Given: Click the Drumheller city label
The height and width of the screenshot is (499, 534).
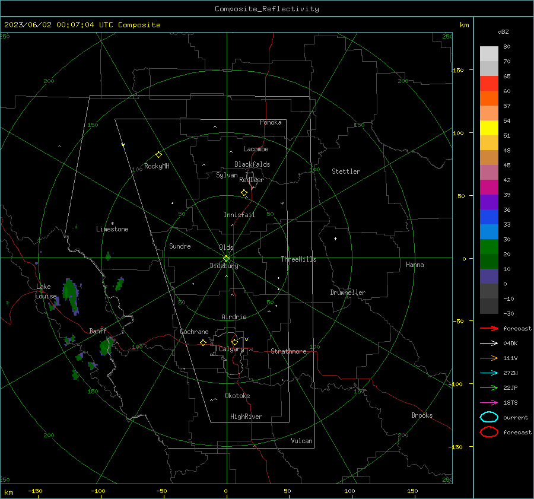Looking at the screenshot, I should [348, 293].
